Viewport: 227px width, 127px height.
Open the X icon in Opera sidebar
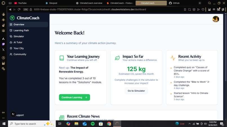pyautogui.click(x=3, y=50)
